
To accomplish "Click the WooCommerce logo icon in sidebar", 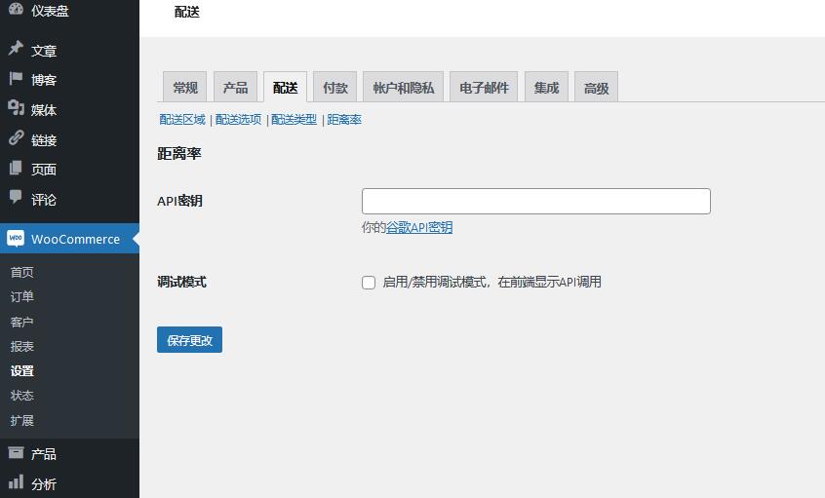I will coord(16,239).
